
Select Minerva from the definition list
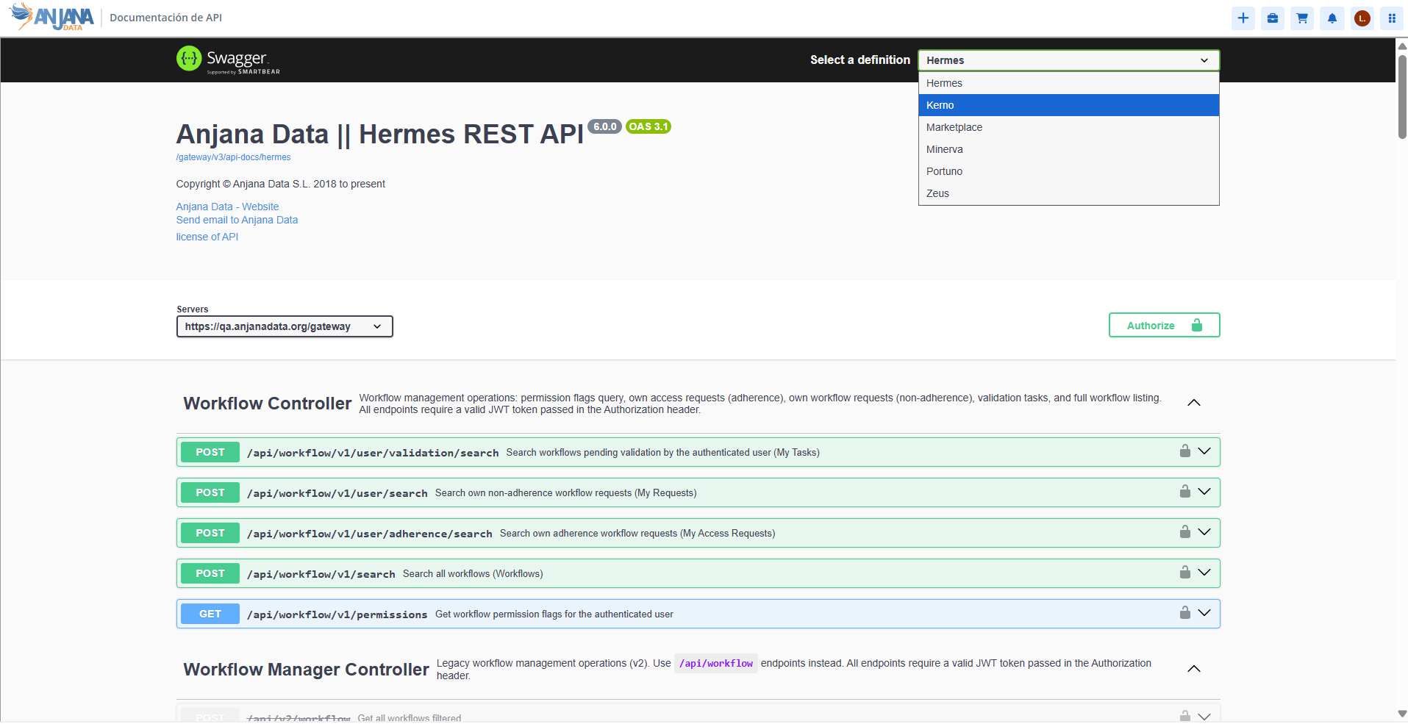[1069, 149]
